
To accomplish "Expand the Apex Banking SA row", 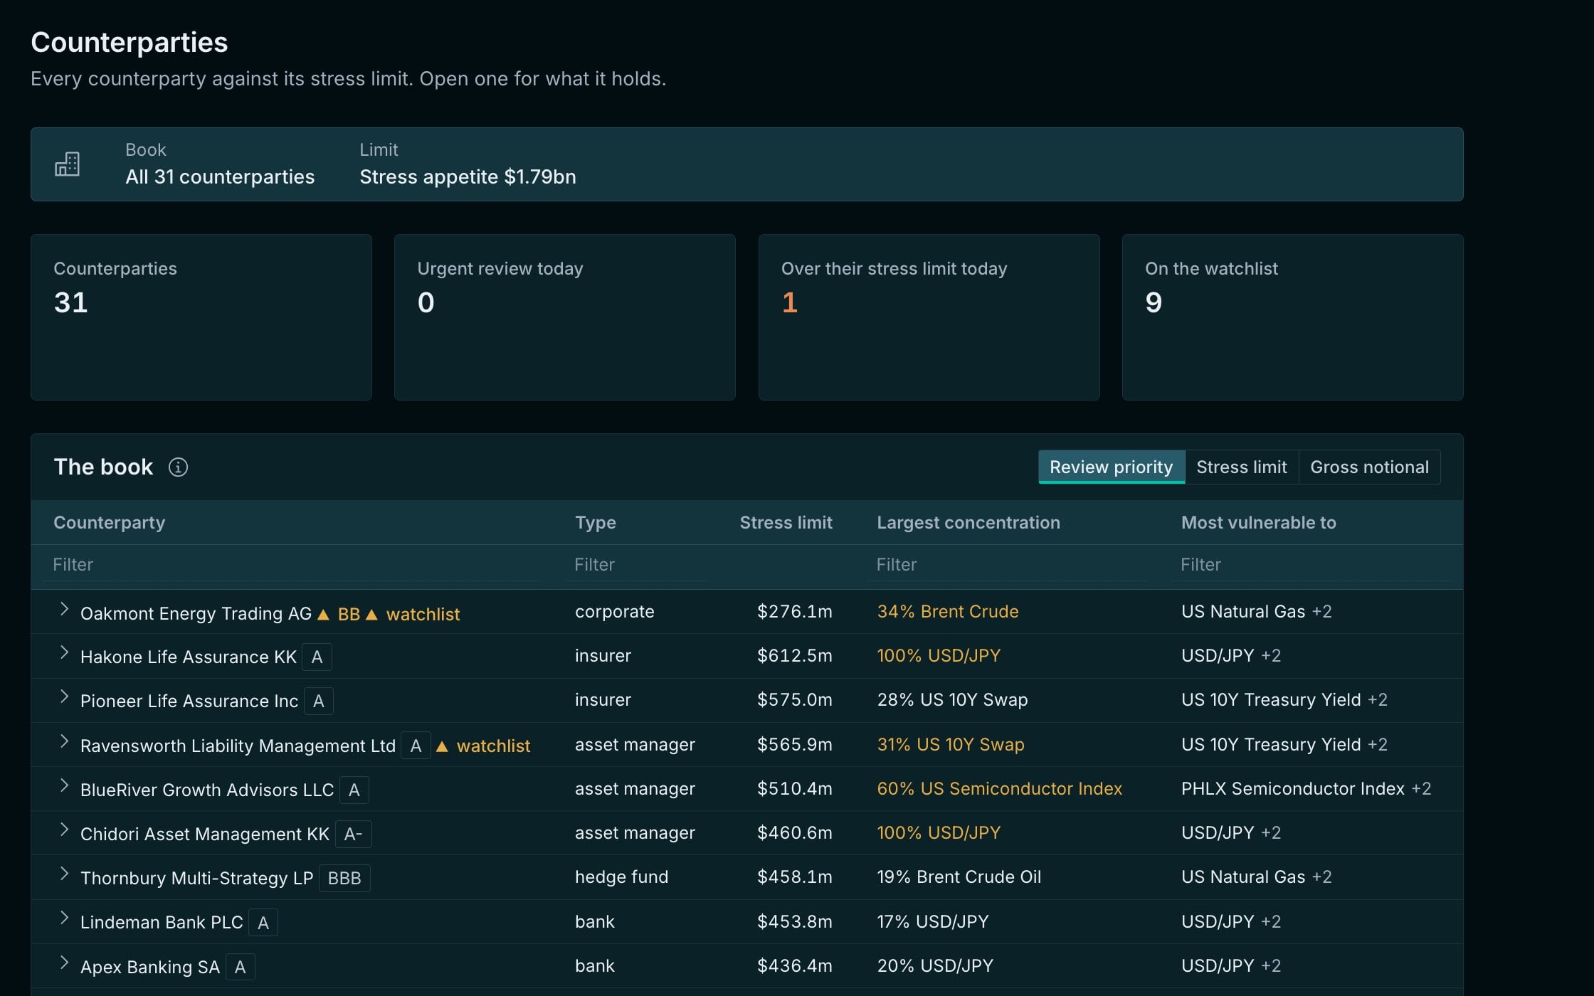I will [64, 963].
